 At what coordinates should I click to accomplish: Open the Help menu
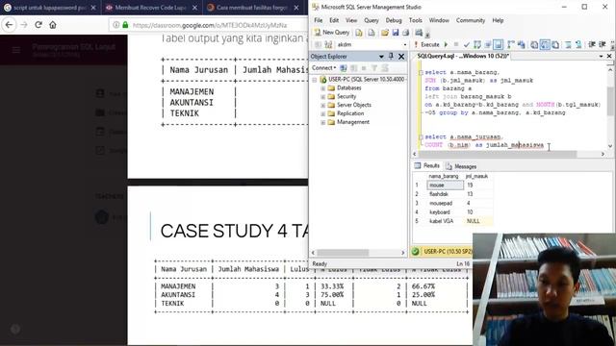pyautogui.click(x=498, y=20)
